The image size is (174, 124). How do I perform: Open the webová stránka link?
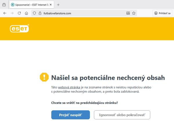pyautogui.click(x=67, y=87)
